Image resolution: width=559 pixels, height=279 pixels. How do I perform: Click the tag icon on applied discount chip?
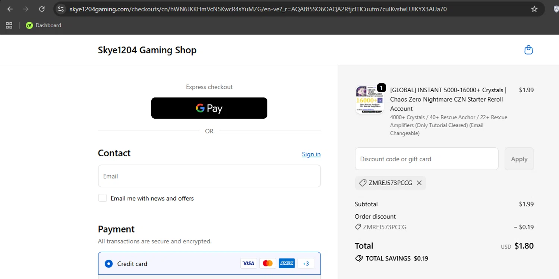click(x=363, y=183)
